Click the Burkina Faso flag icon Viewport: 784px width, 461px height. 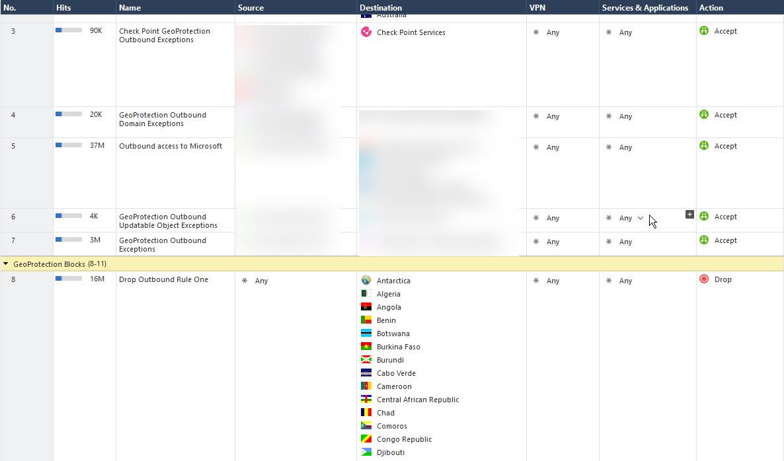pos(366,346)
